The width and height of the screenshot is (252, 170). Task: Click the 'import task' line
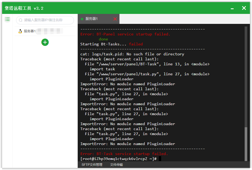point(102,69)
